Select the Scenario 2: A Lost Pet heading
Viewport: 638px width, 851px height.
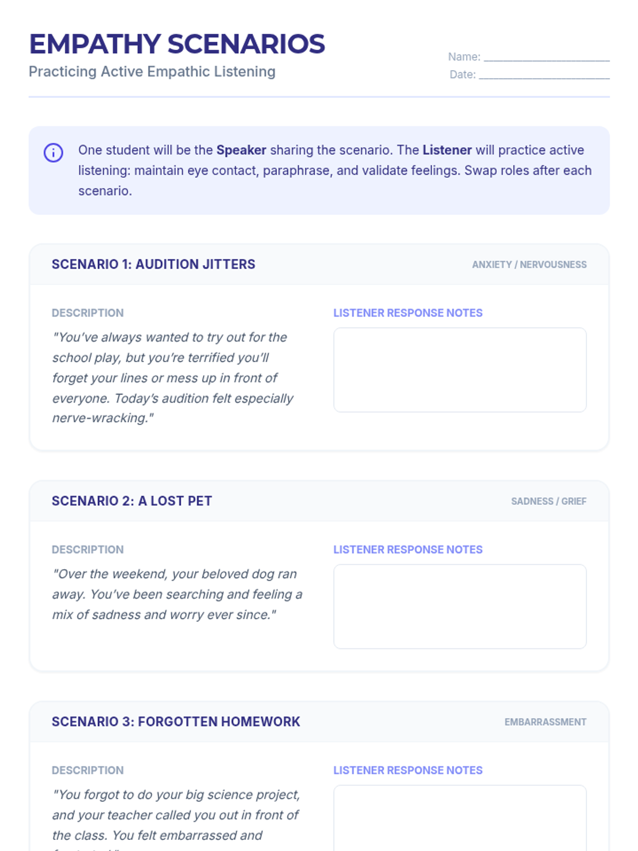tap(132, 501)
